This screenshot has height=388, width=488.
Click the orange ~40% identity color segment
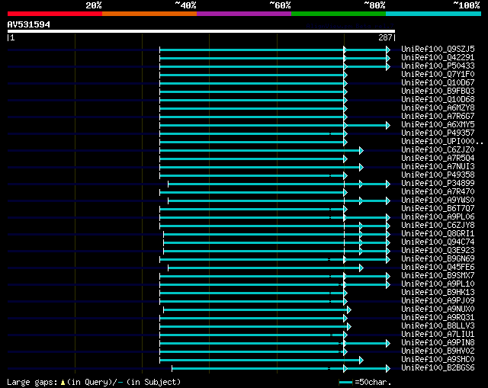pos(149,14)
